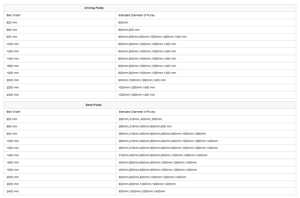
Task: Select diameter cell starting with 315mm in Bend Pulley
Action: 163,155
